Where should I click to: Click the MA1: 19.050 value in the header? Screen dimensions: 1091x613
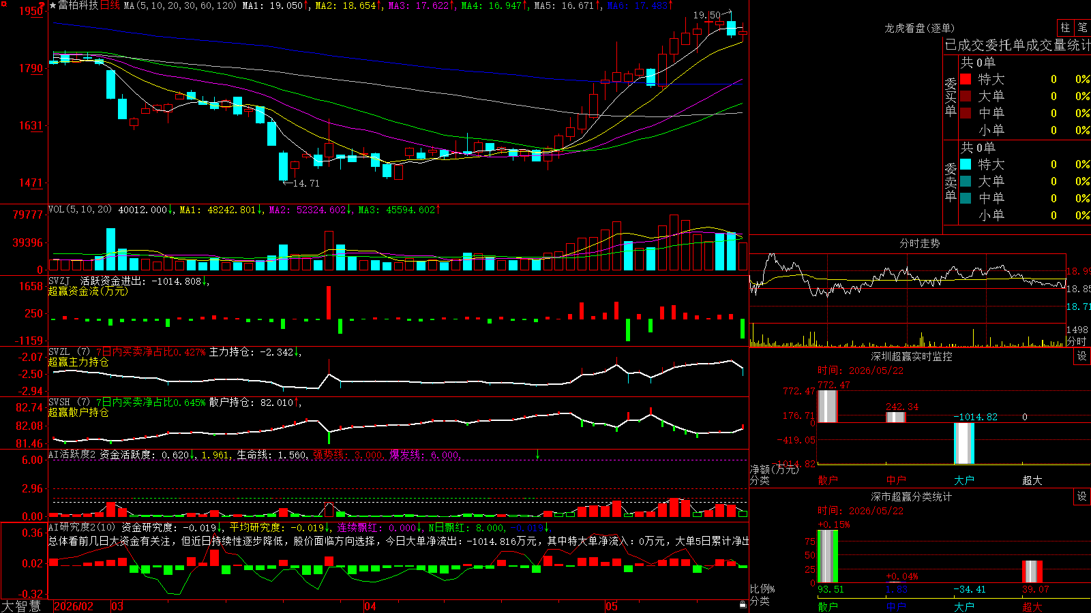(x=275, y=5)
